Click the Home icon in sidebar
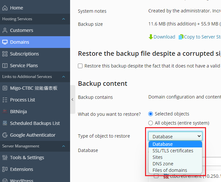This screenshot has height=182, width=221. 5,8
